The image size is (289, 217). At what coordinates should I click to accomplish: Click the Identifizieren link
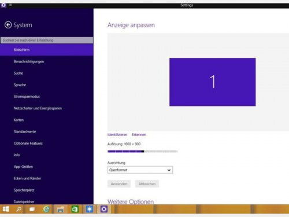tap(117, 135)
